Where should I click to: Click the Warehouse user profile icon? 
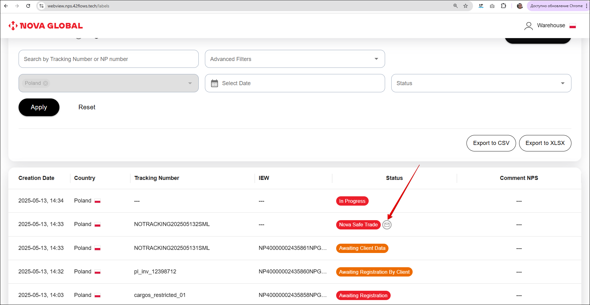tap(528, 26)
